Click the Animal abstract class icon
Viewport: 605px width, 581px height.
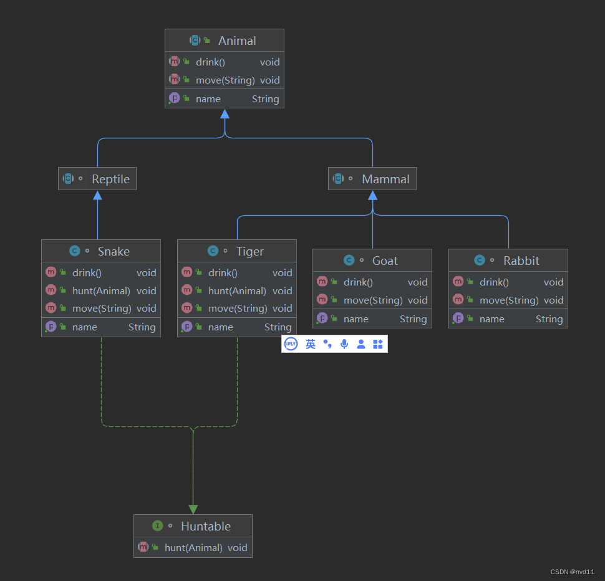[x=195, y=40]
